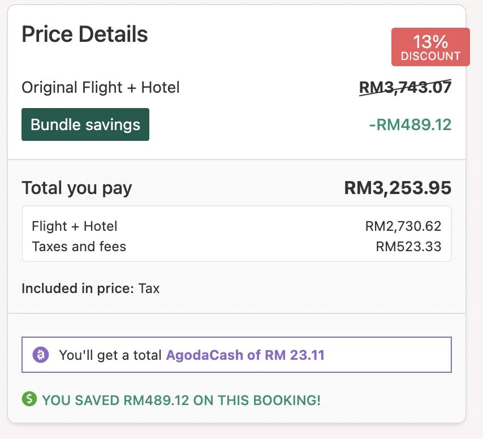Screen dimensions: 483x439
Task: Select the strikethrough RM3,743.07 original price
Action: pyautogui.click(x=406, y=87)
